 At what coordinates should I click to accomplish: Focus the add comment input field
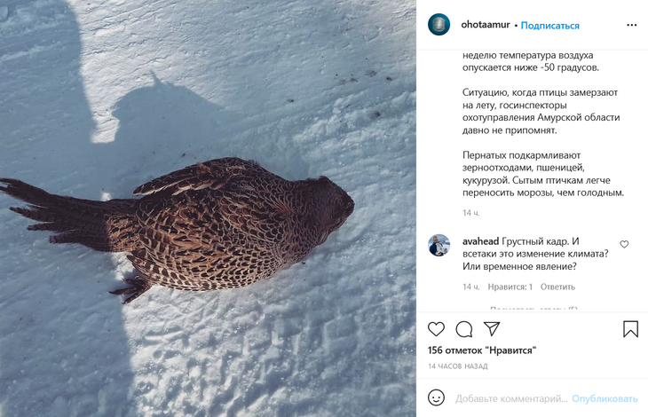click(510, 398)
